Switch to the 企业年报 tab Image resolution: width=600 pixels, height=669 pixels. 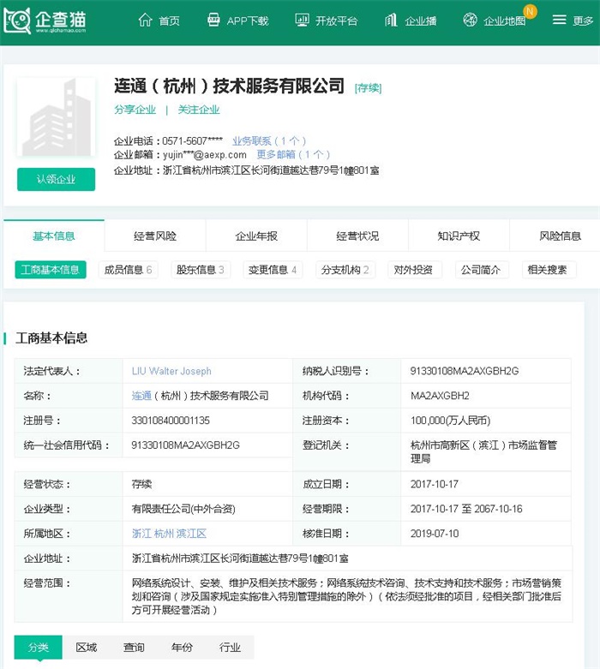pos(256,236)
